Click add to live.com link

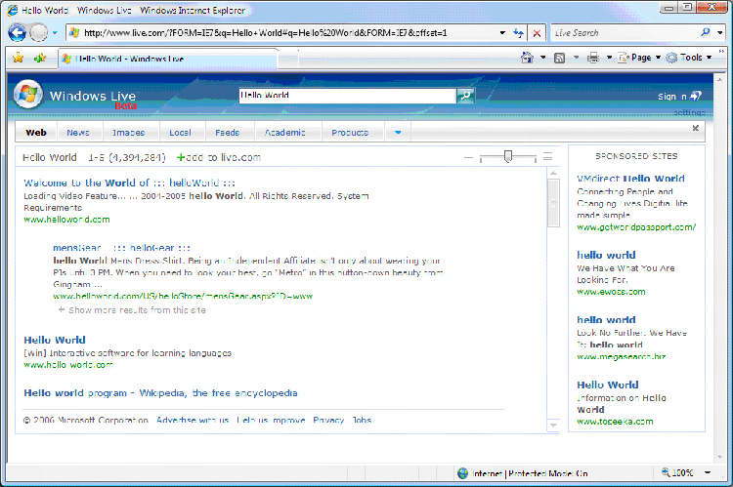coord(218,157)
